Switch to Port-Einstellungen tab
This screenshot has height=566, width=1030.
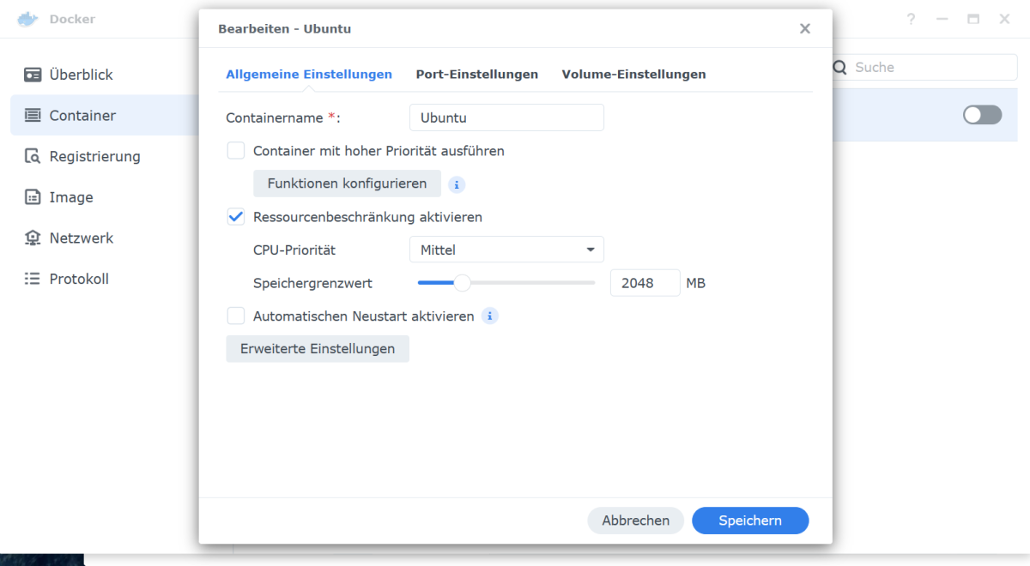(477, 75)
